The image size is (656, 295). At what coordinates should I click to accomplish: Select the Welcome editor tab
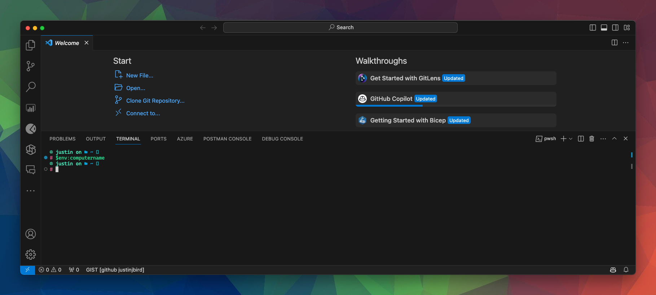[67, 43]
